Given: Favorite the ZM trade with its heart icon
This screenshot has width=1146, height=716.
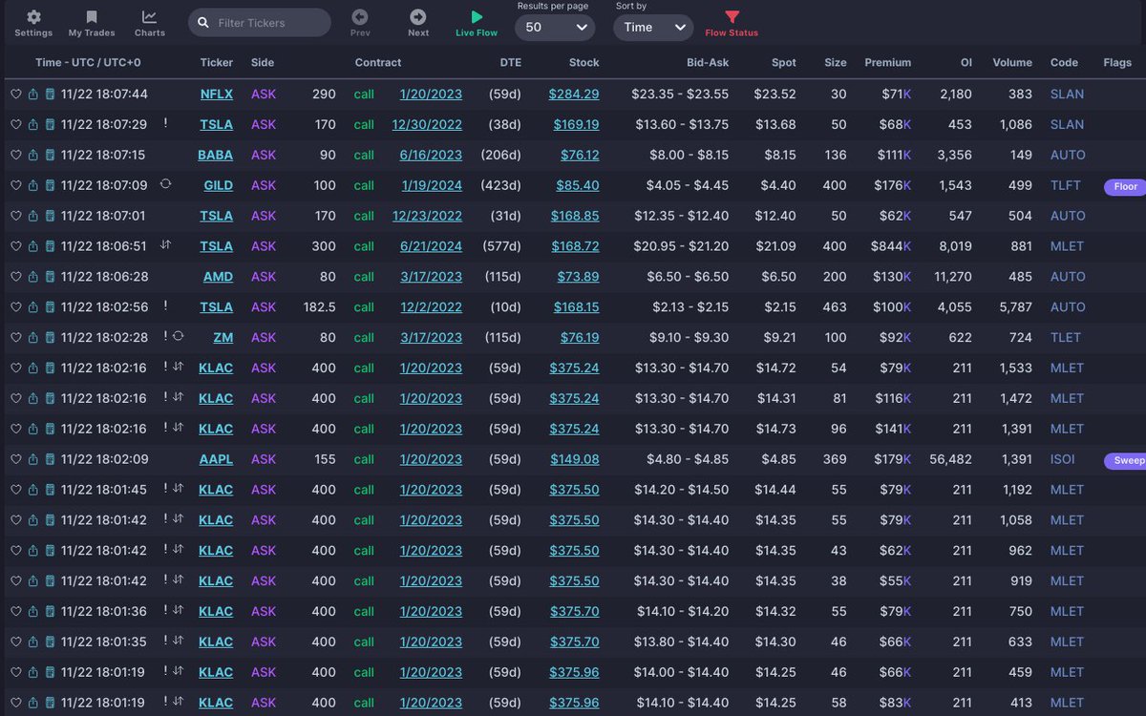Looking at the screenshot, I should pos(16,338).
